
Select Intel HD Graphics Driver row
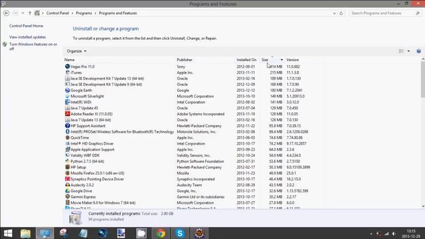click(x=195, y=143)
